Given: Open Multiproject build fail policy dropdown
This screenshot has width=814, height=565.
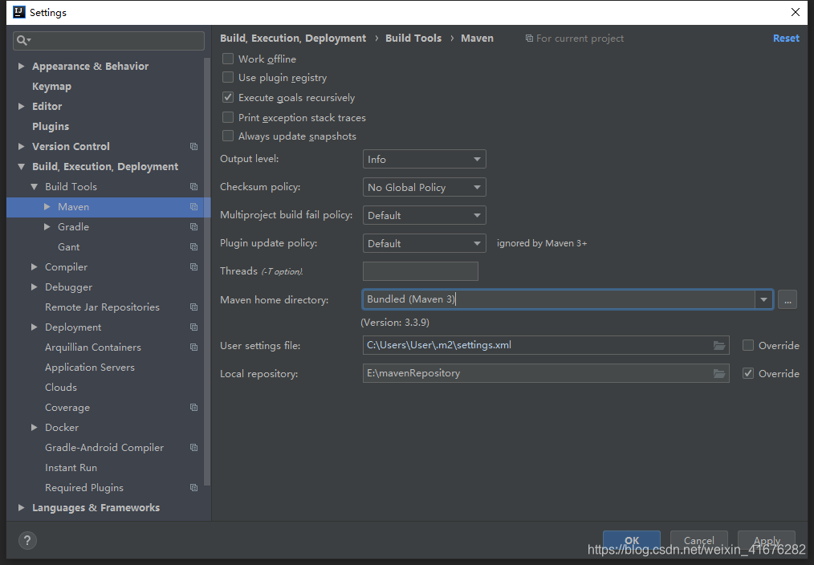Looking at the screenshot, I should 424,215.
